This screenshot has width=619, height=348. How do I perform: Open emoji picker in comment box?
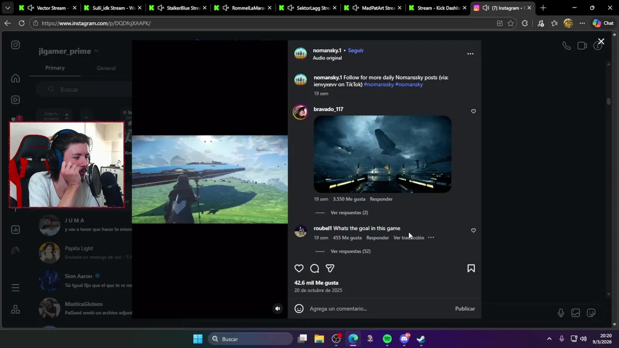299,308
